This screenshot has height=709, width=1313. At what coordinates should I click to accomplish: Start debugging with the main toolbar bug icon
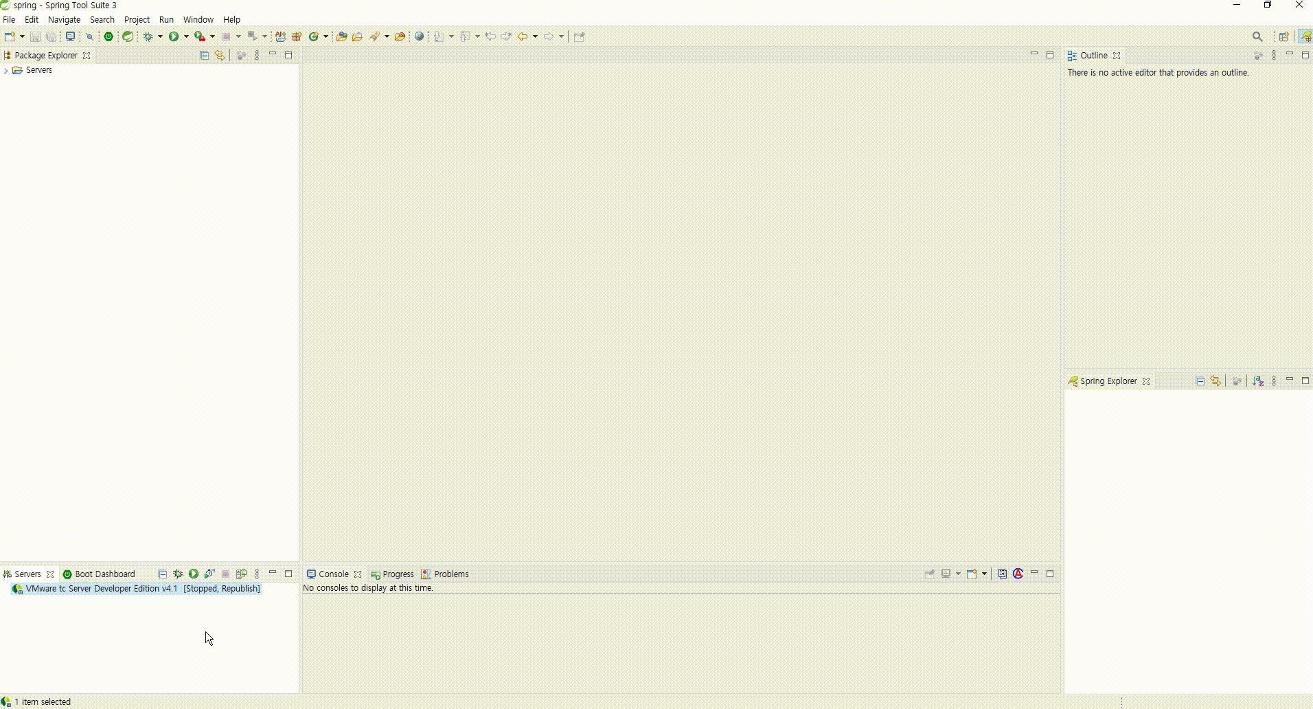coord(148,36)
